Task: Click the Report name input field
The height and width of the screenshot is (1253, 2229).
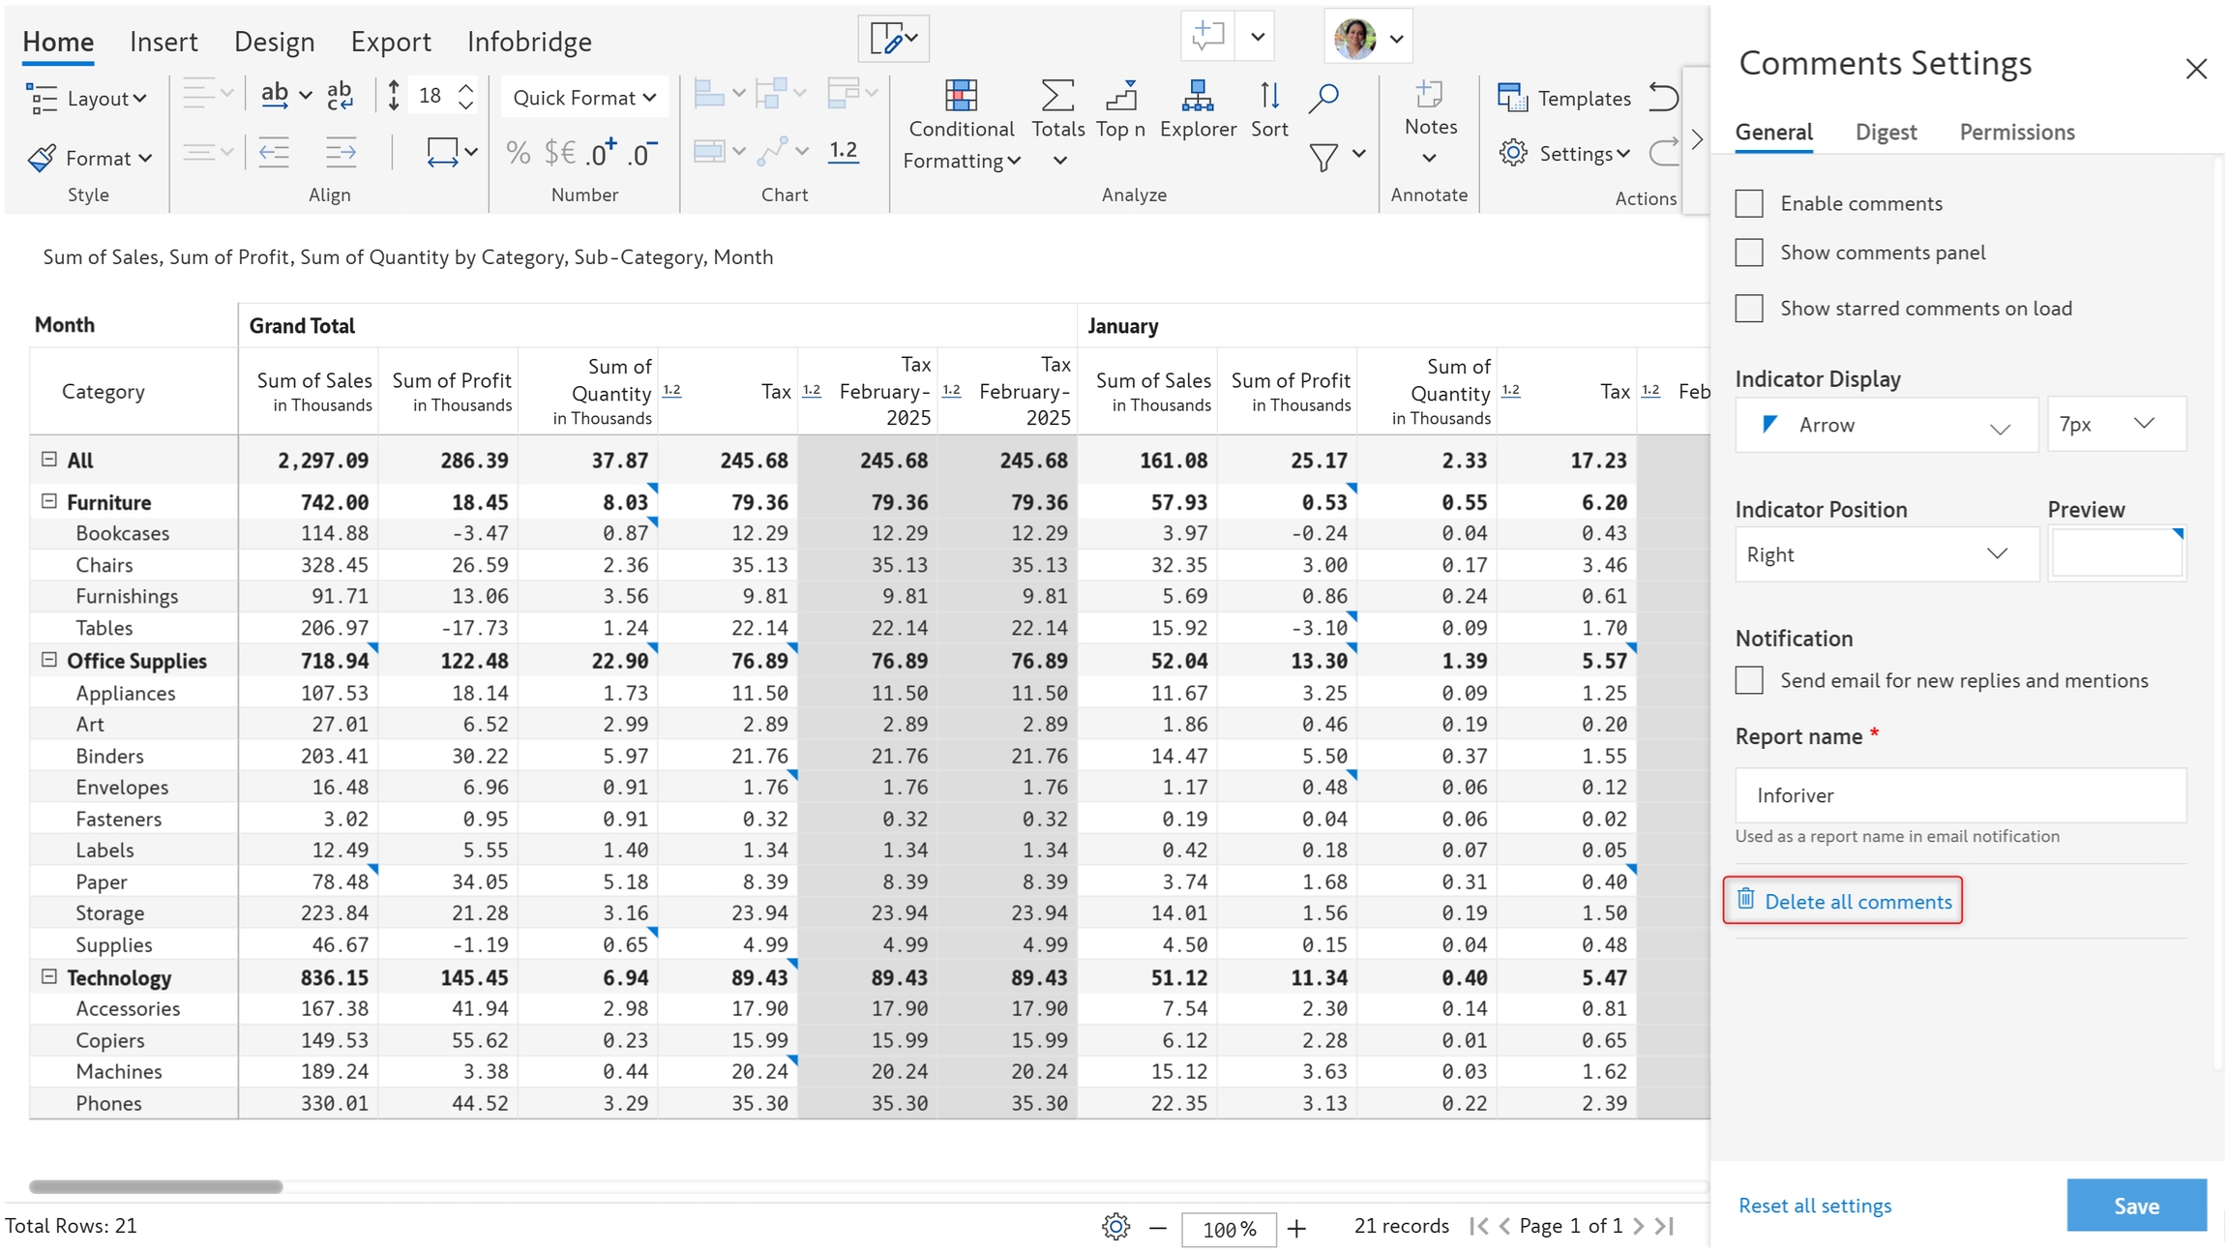Action: pyautogui.click(x=1959, y=795)
